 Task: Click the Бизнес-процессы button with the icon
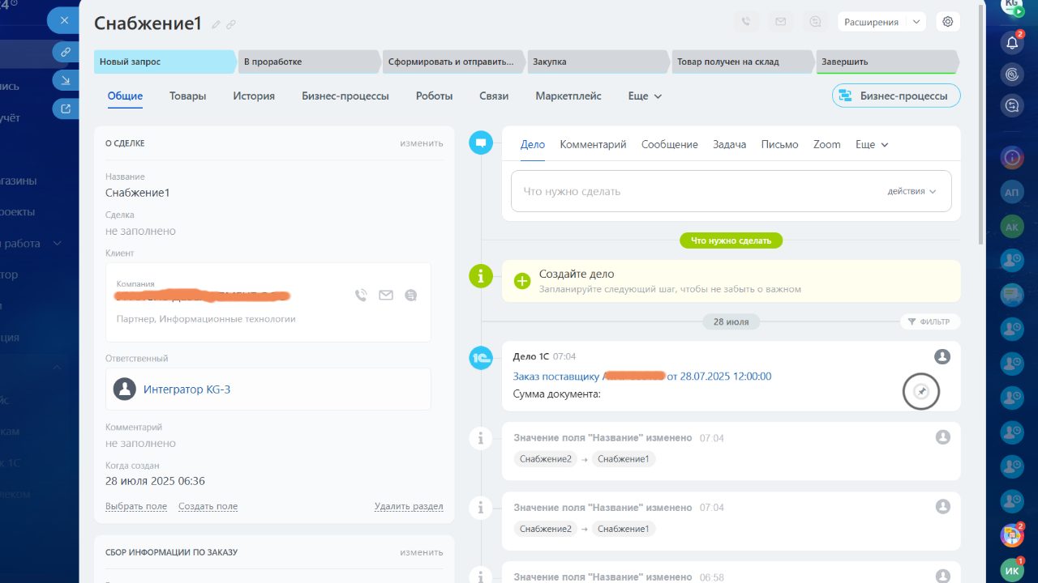tap(896, 96)
